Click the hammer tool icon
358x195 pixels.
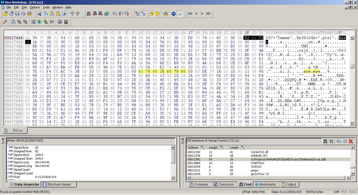click(5, 22)
